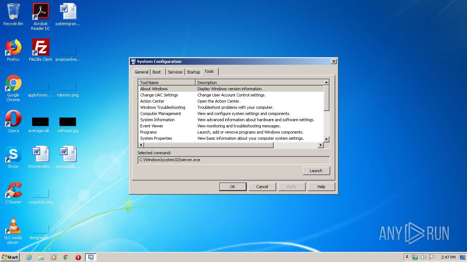Image resolution: width=467 pixels, height=262 pixels.
Task: Click the tools list scroll up arrow
Action: click(x=327, y=83)
